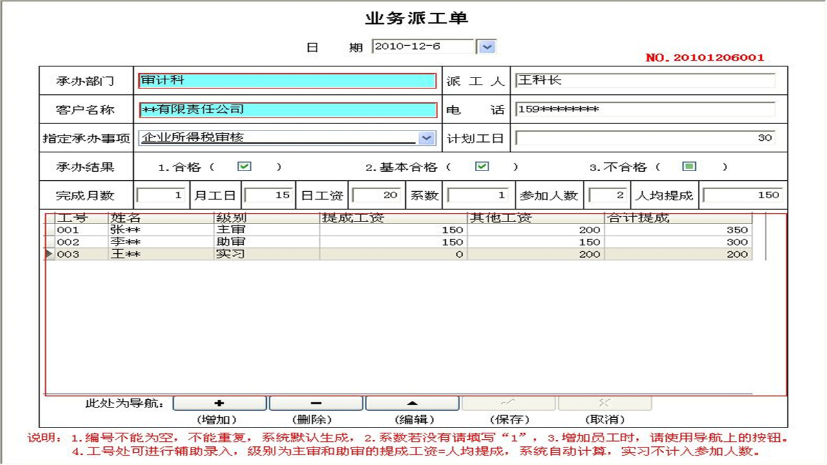Click the 承办部门 field showing 审计科
Viewport: 827px width, 465px height.
click(x=288, y=80)
